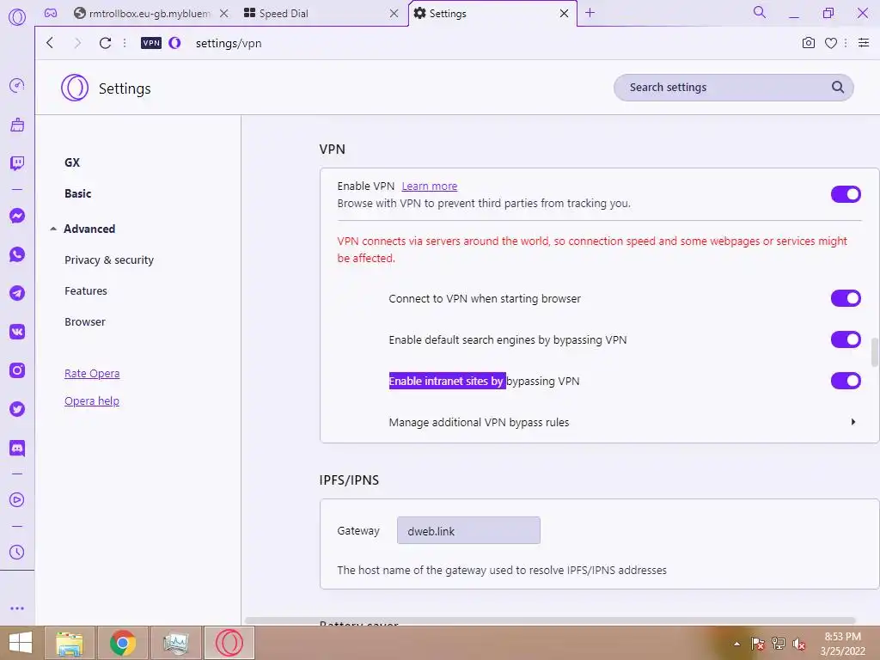Open Instagram sidebar panel
The image size is (880, 660).
click(17, 370)
